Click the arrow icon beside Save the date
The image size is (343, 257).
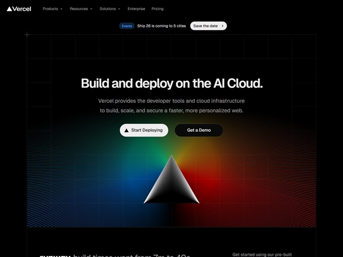[222, 26]
